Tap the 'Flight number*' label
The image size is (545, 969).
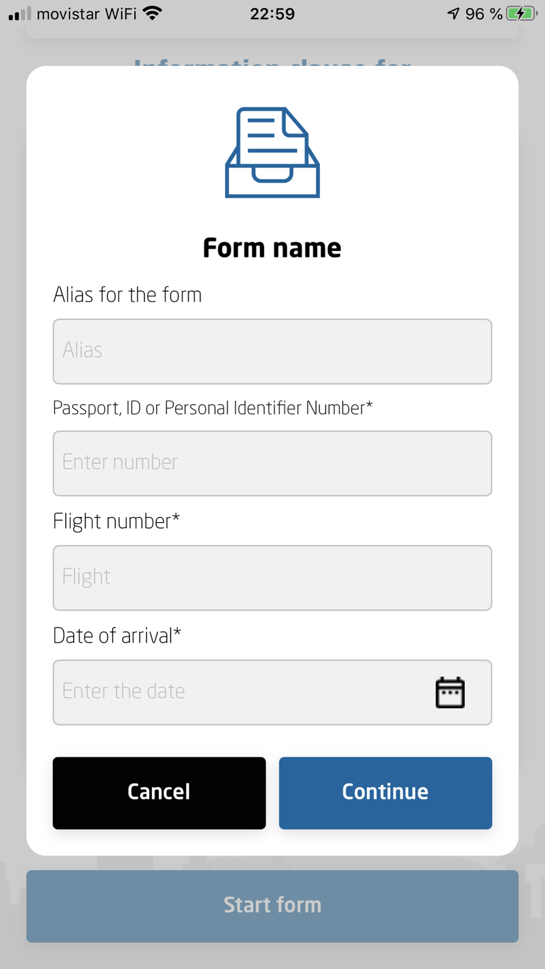pyautogui.click(x=116, y=521)
